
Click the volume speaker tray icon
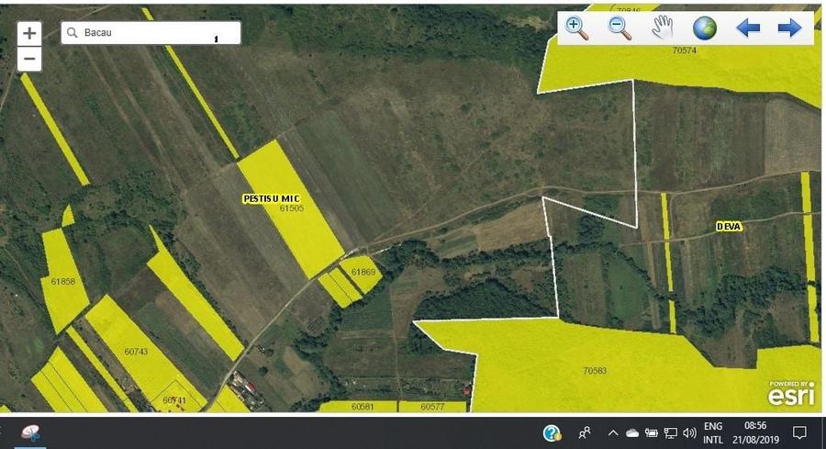click(x=689, y=433)
